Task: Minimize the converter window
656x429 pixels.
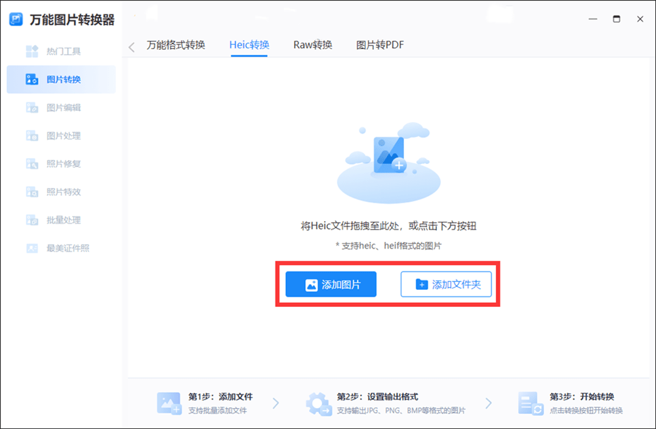Action: [x=593, y=19]
